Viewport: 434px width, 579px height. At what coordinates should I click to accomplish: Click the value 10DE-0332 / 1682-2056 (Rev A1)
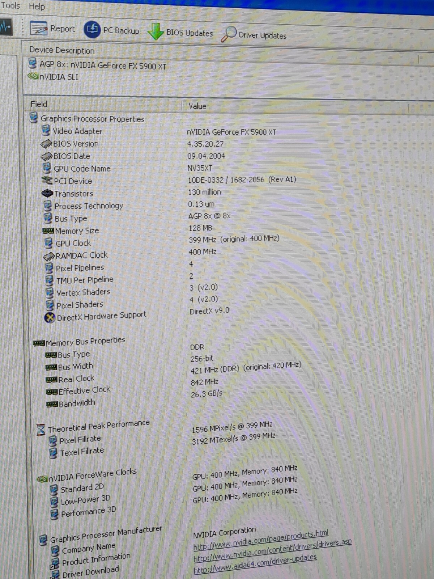pyautogui.click(x=242, y=179)
